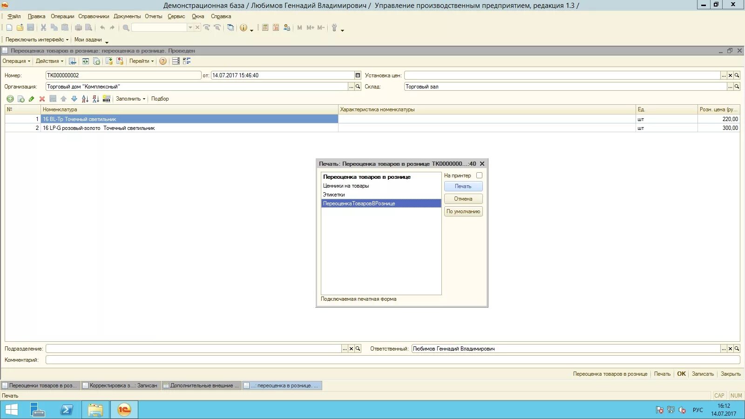The height and width of the screenshot is (419, 745).
Task: Click the wrench service tools icon
Action: pyautogui.click(x=334, y=28)
